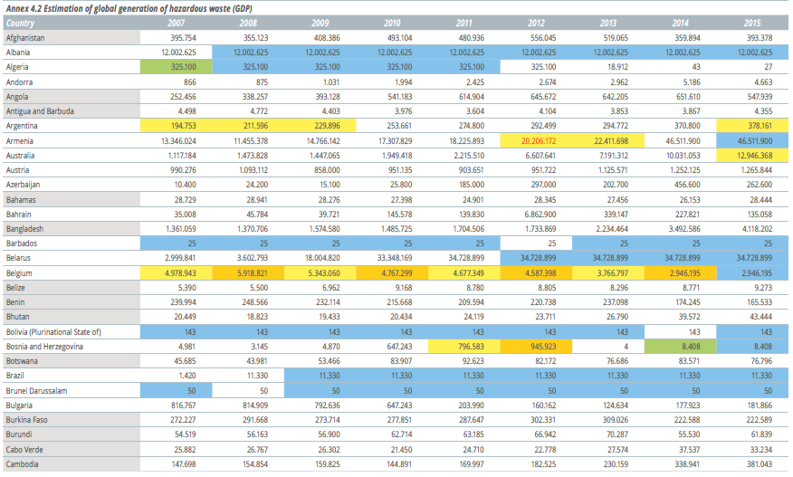Viewport: 793px width, 477px height.
Task: Click Bangladesh's 2015 value 4.118.202
Action: (x=757, y=229)
